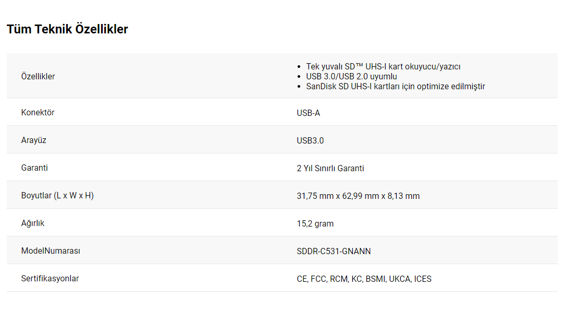The image size is (566, 309).
Task: Select the 15,2 gram weight value
Action: point(315,223)
